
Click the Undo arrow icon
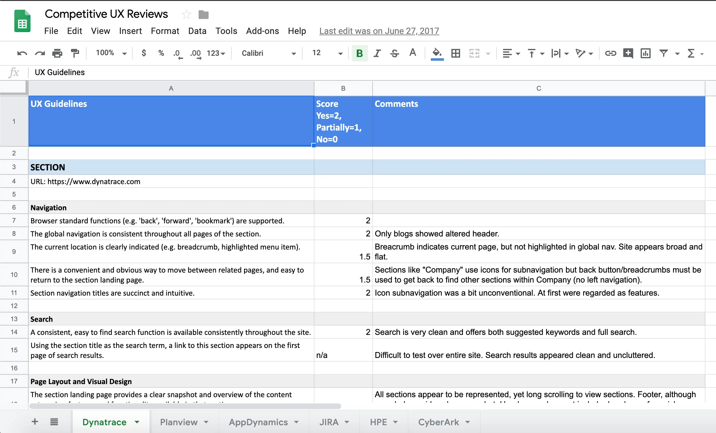(x=22, y=53)
